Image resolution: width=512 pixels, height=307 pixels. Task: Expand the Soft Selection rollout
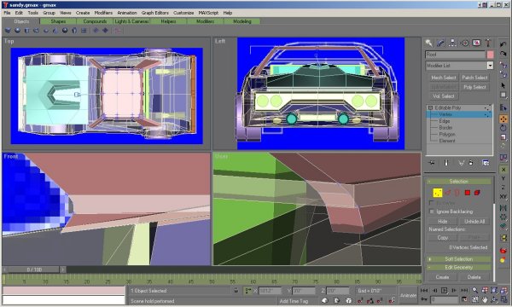[x=458, y=259]
